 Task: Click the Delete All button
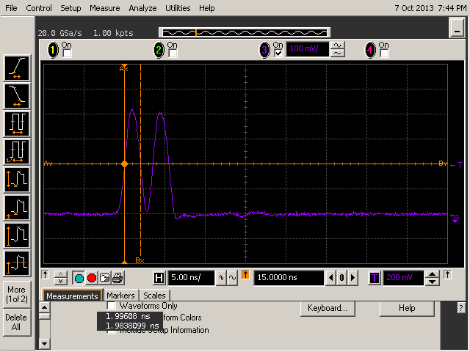point(16,322)
